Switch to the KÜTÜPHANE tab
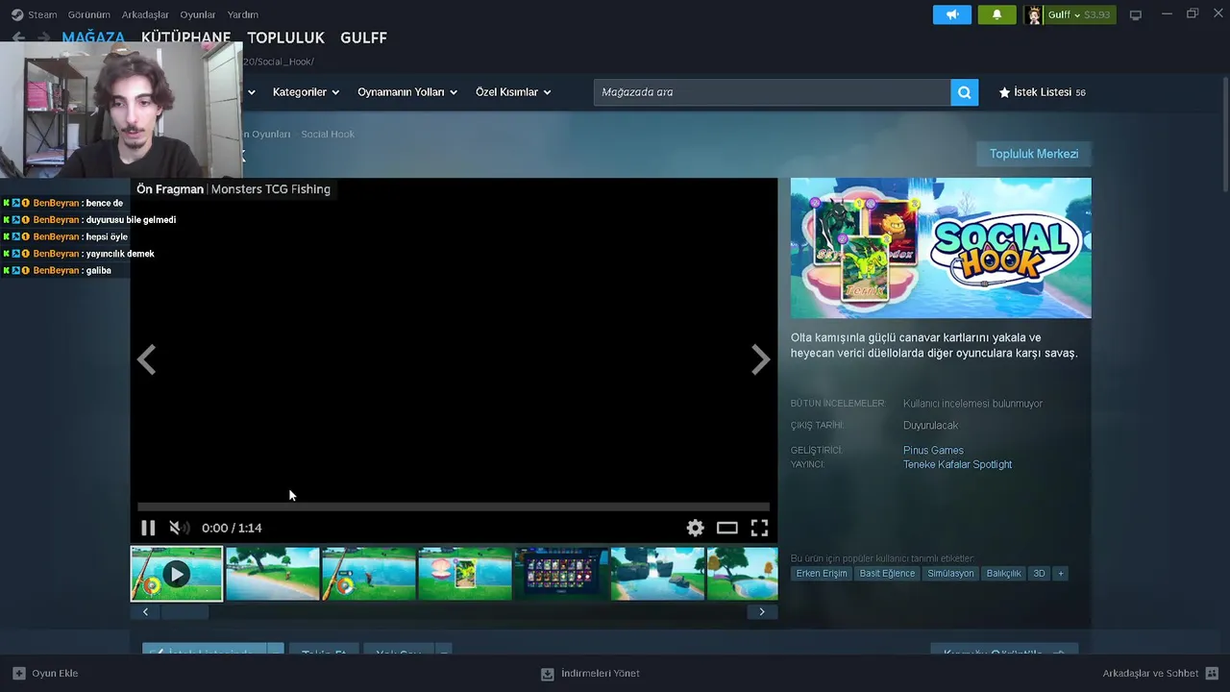Viewport: 1230px width, 692px height. point(186,37)
